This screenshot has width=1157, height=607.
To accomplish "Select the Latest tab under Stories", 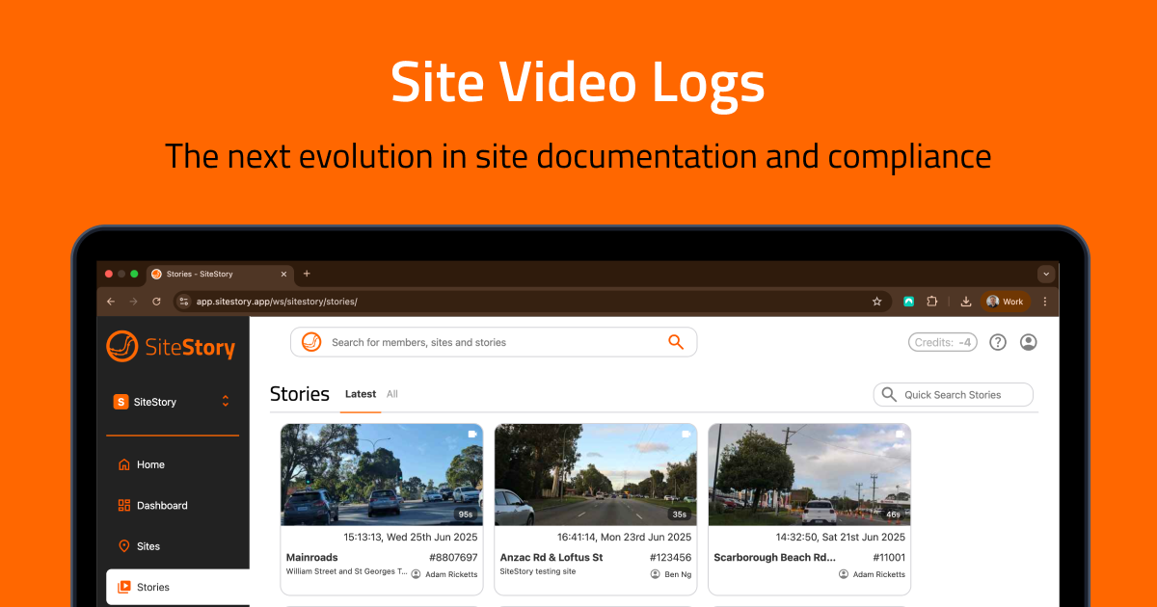I will pyautogui.click(x=360, y=394).
